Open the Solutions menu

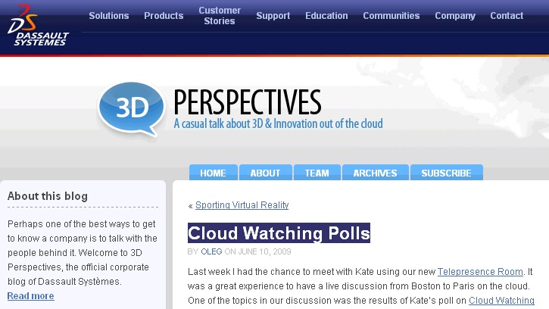[109, 16]
